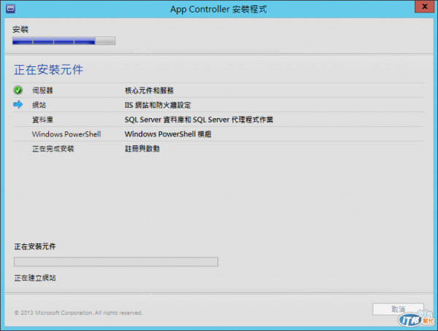This screenshot has height=331, width=438.
Task: Select the Windows PowerShell row label
Action: pos(66,134)
